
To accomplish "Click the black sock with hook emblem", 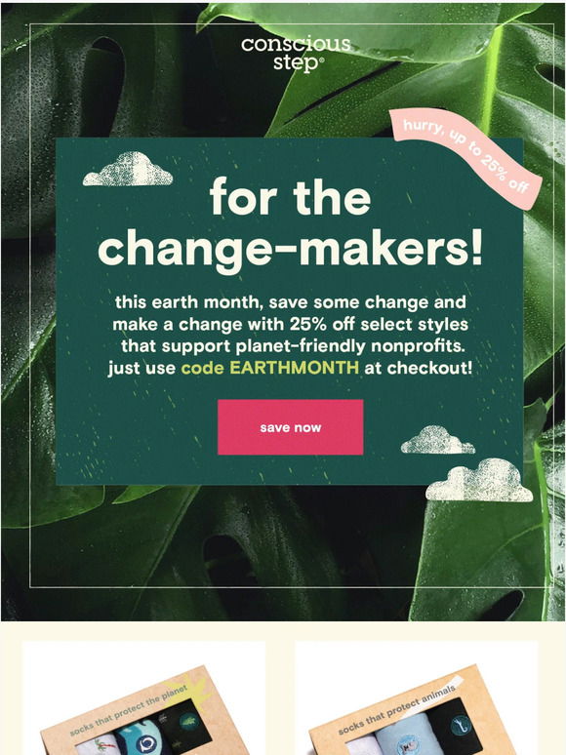I will point(455,726).
